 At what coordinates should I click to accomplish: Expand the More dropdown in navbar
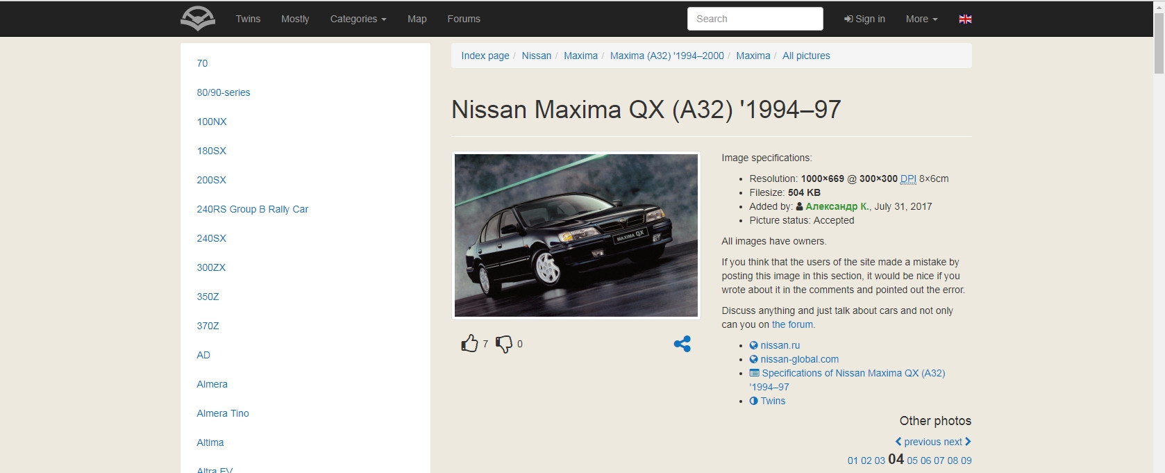[x=921, y=19]
